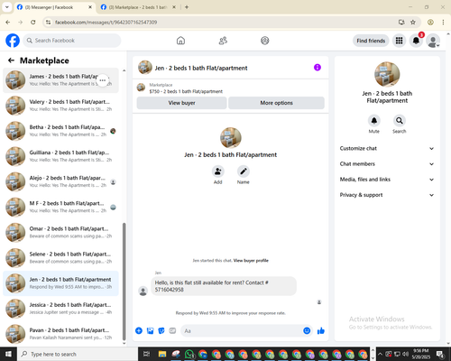
Task: Open WhatsApp from the taskbar
Action: [189, 354]
